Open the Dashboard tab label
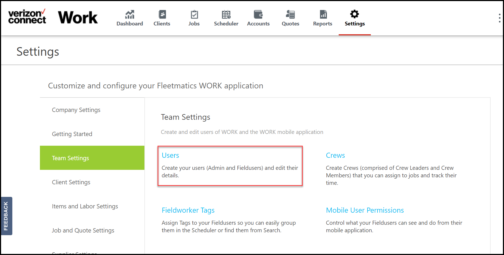 pyautogui.click(x=130, y=24)
